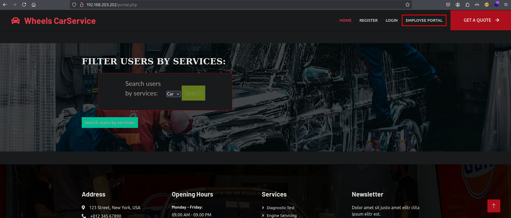Open the LOGIN page
Screen dimensions: 511x218
pos(391,20)
